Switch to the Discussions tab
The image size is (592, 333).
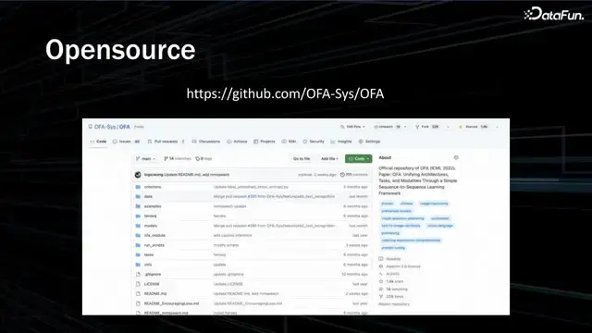(206, 142)
